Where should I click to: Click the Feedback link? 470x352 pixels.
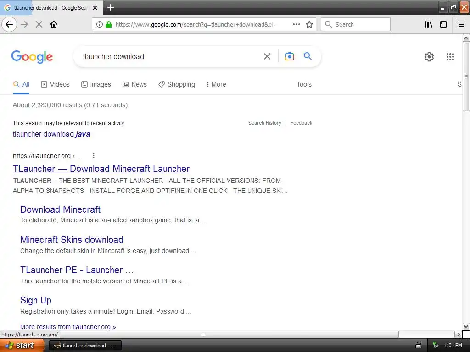tap(301, 123)
